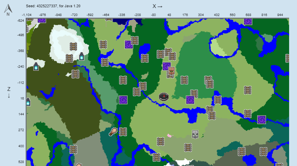Select the villager icon marking the village

coord(171,71)
